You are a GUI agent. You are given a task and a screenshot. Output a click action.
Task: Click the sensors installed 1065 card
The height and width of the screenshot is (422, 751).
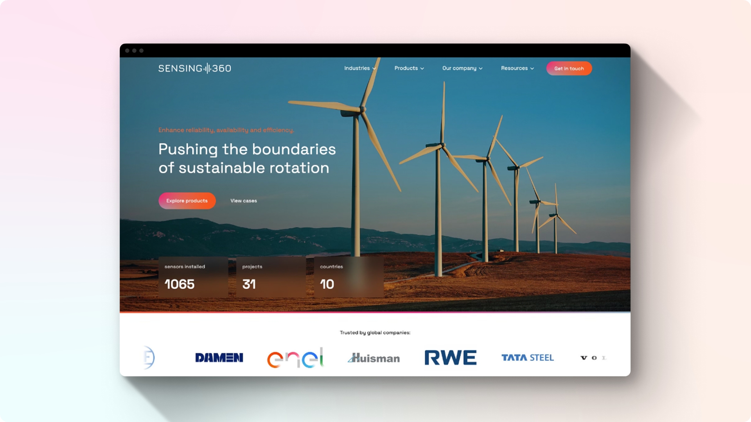pos(193,277)
